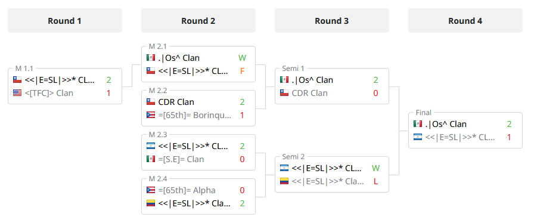The height and width of the screenshot is (220, 534).
Task: Click the M 2.4 match label
Action: [x=158, y=179]
